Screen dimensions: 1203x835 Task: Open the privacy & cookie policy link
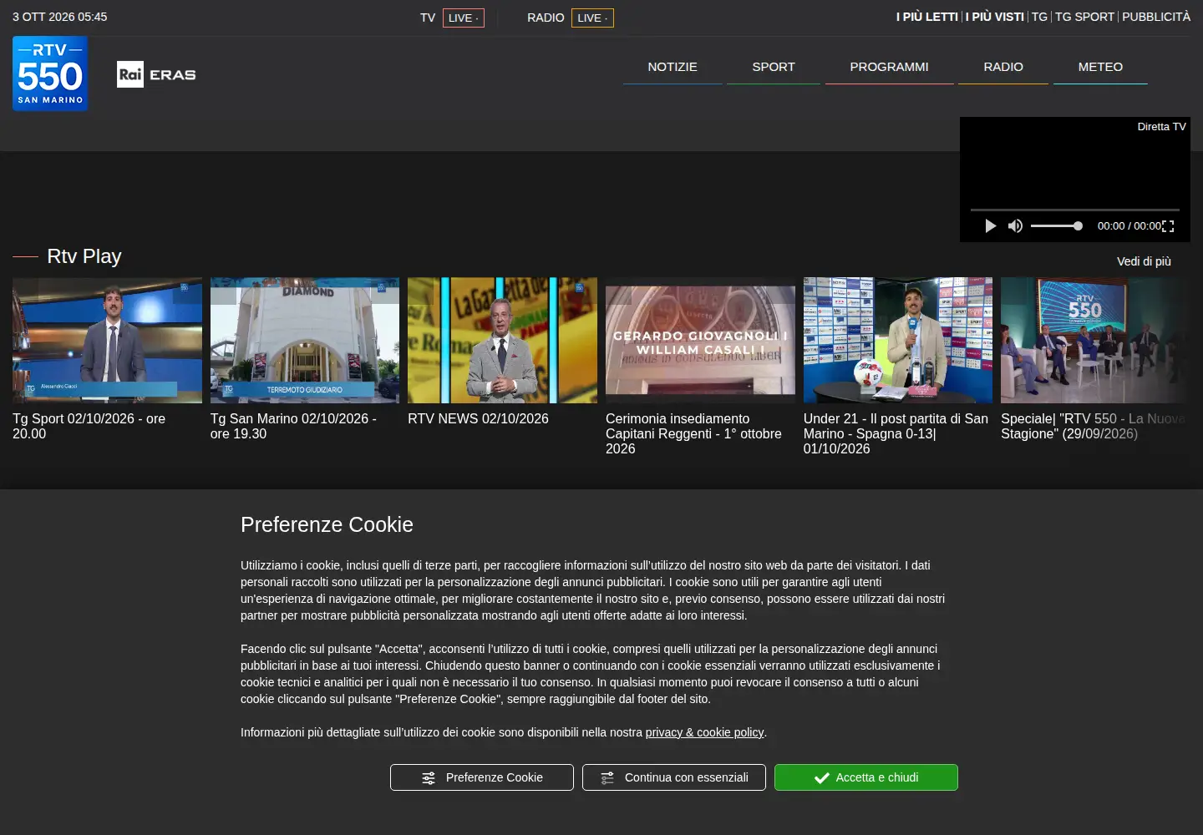(x=704, y=732)
